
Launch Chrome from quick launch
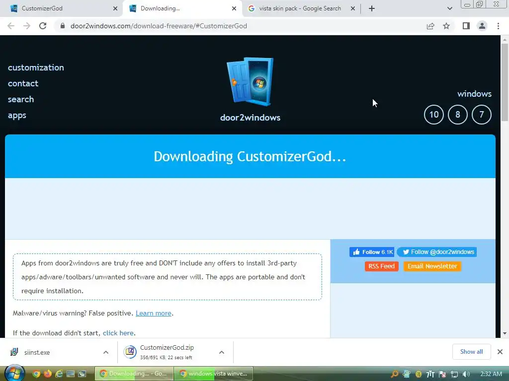36,374
